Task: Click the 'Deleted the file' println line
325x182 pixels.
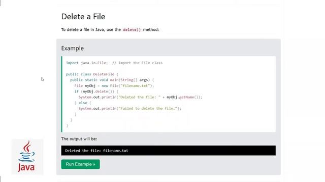Action: point(140,97)
